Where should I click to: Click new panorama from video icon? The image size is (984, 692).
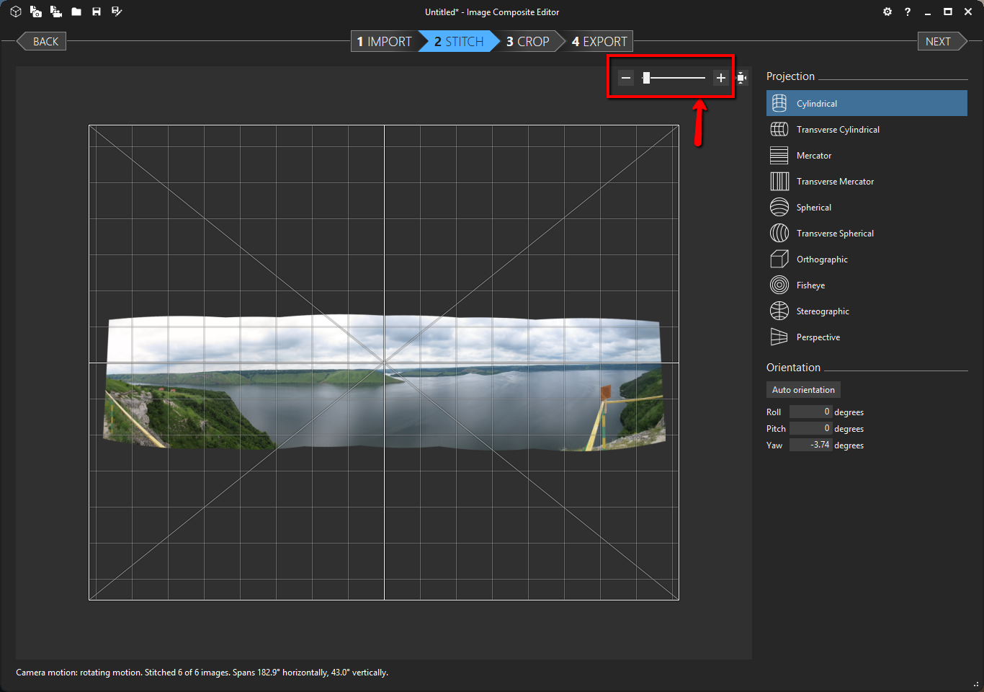coord(55,12)
